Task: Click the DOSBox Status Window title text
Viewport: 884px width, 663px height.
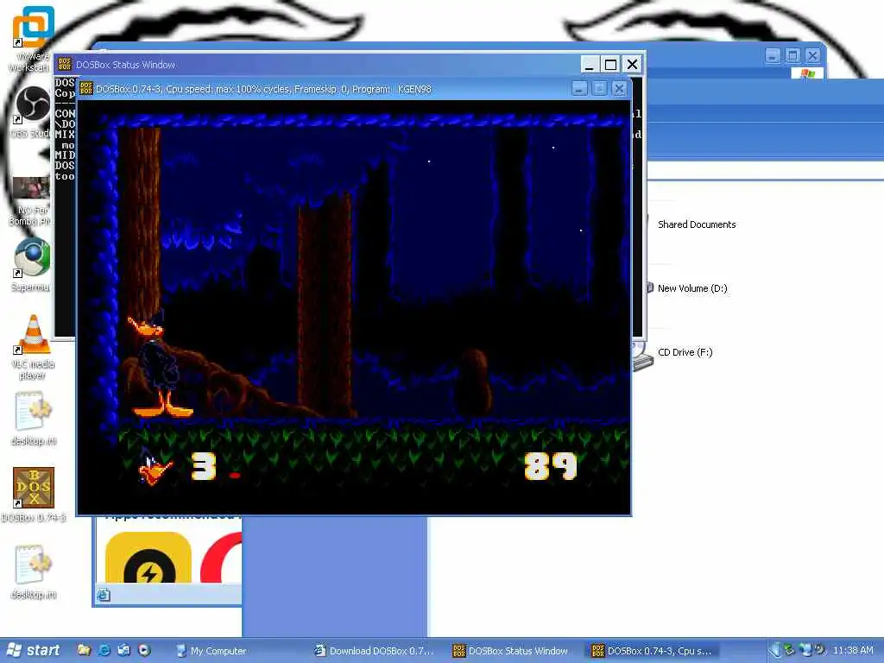Action: 125,65
